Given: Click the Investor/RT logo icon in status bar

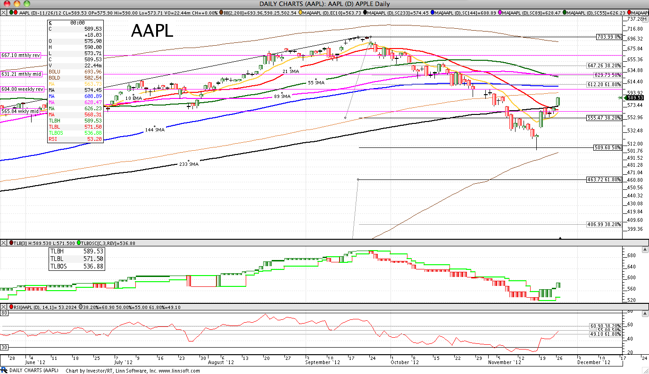Looking at the screenshot, I should coord(4,370).
